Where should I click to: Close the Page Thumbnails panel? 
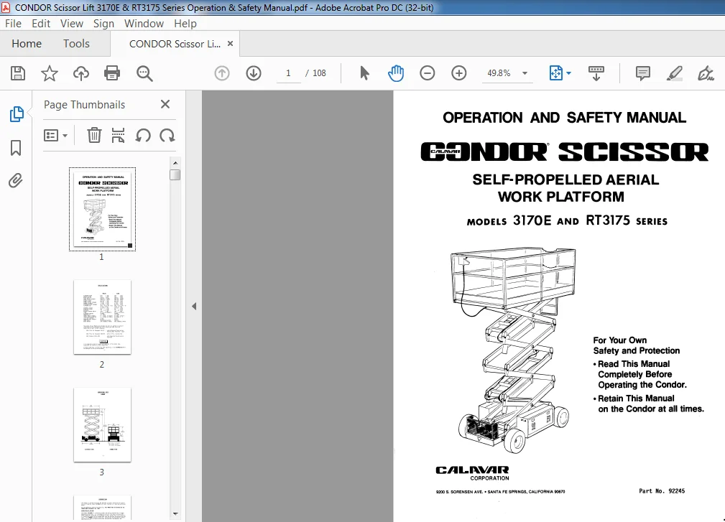(x=165, y=104)
